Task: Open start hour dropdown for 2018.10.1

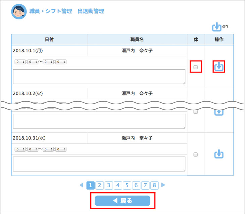Action: coord(20,62)
